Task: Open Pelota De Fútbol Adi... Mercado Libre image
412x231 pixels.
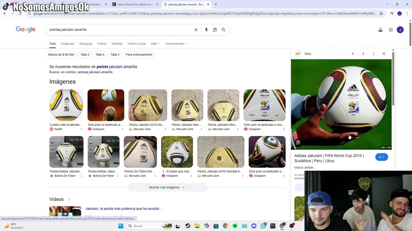Action: pos(140,152)
